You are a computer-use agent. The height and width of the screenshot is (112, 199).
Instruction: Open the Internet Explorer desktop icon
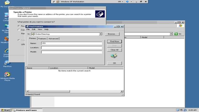click(6, 53)
